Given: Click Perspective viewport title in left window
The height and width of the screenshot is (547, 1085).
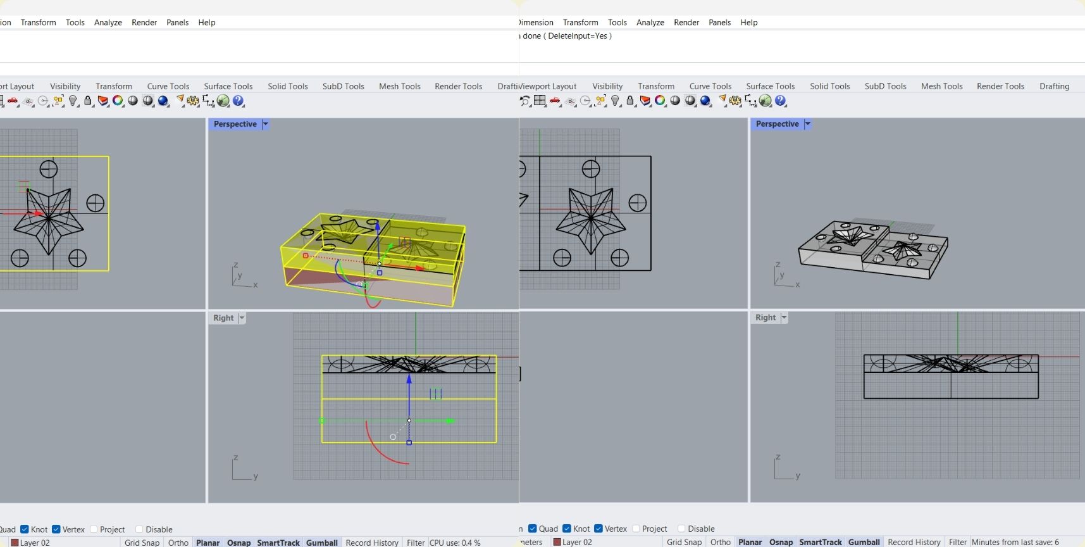Looking at the screenshot, I should coord(235,124).
